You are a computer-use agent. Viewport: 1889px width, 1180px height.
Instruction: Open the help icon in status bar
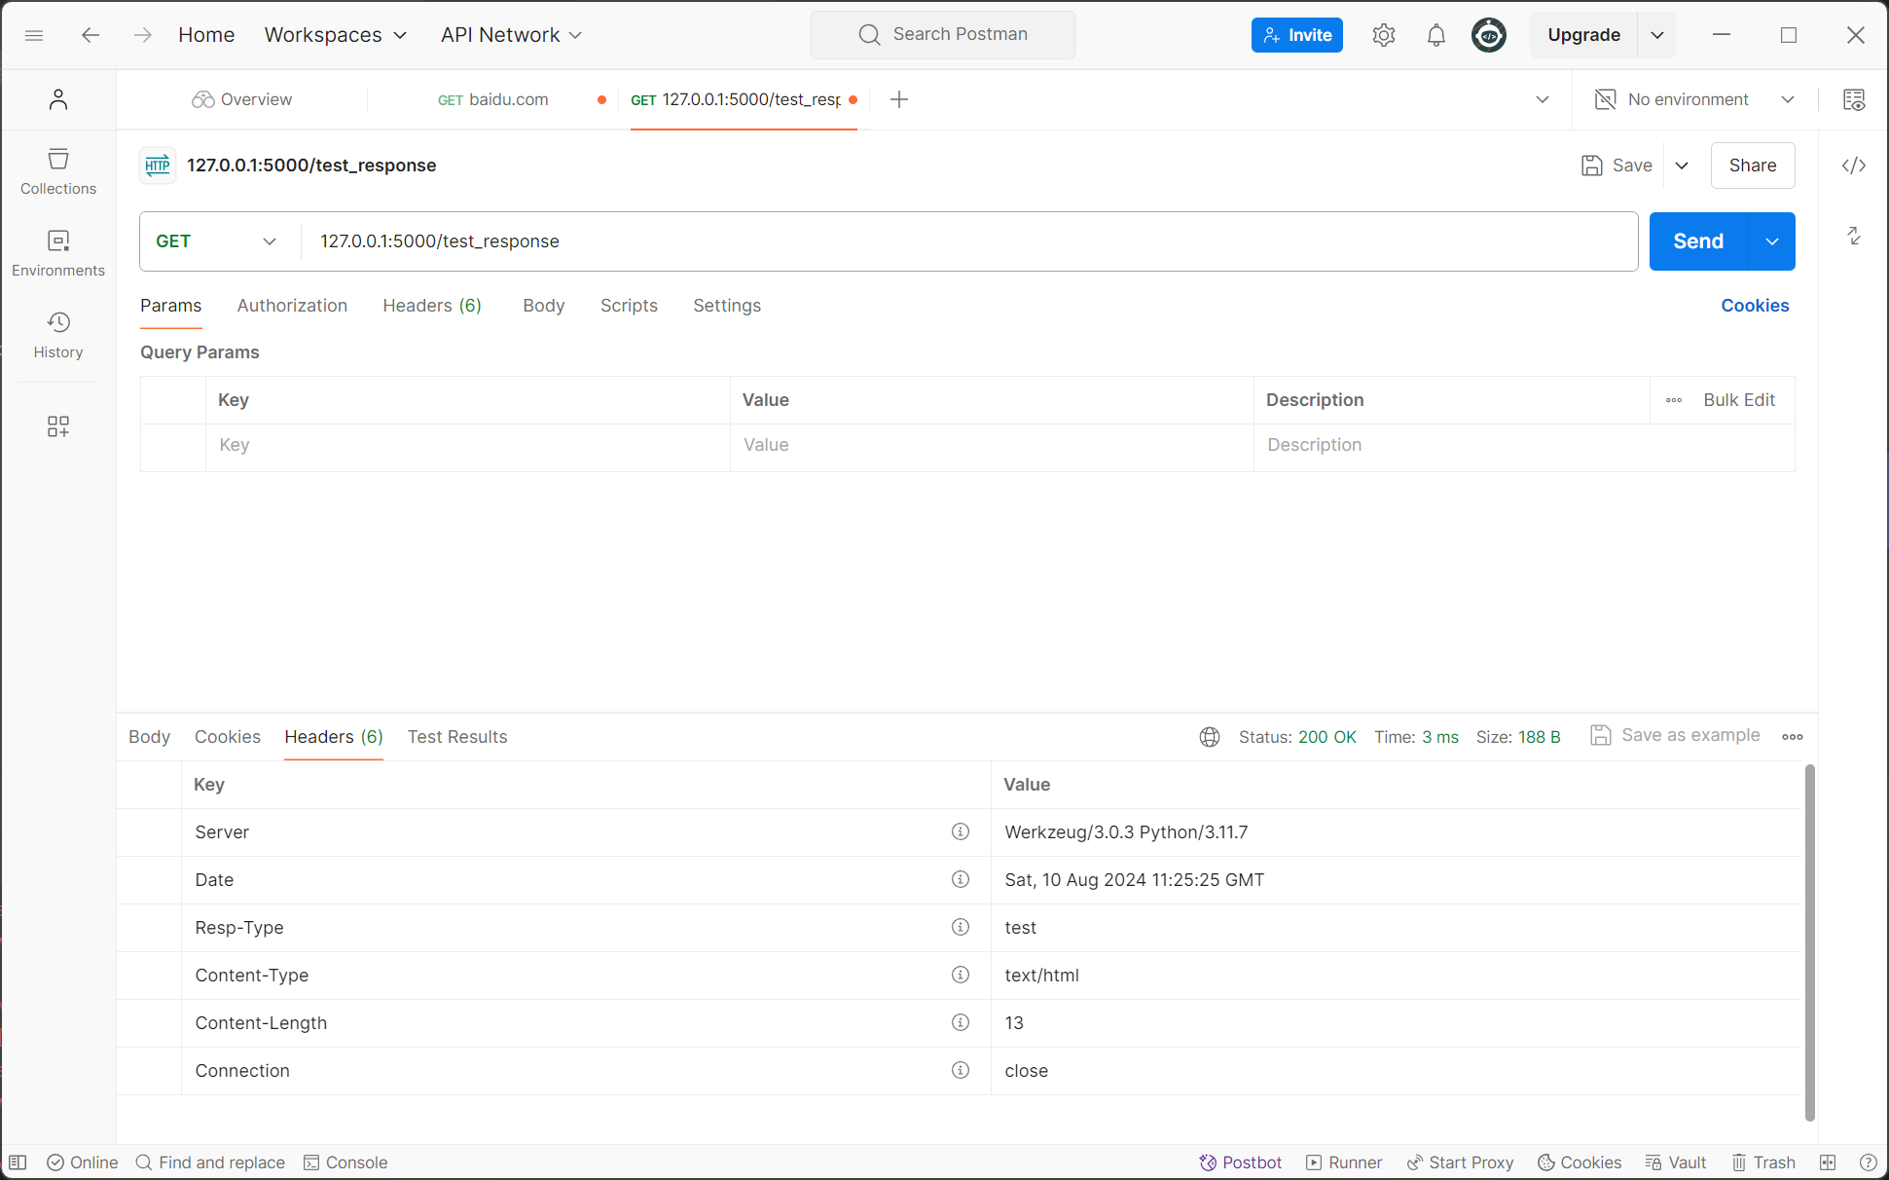[1868, 1162]
